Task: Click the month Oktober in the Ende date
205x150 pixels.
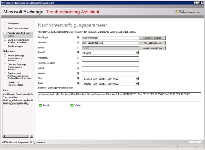Action: [102, 84]
